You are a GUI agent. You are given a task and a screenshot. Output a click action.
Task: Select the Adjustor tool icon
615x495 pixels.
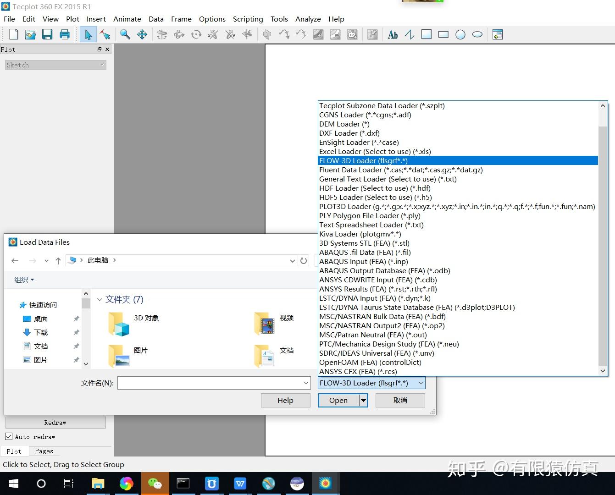click(105, 34)
